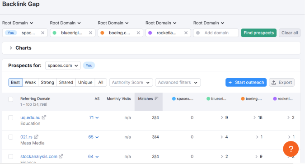
Task: Check the stockanalysis.com row checkbox
Action: (x=11, y=156)
